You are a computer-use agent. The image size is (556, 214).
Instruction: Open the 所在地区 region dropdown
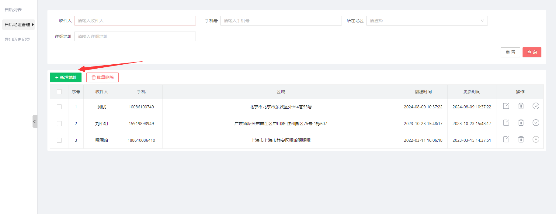pyautogui.click(x=427, y=21)
